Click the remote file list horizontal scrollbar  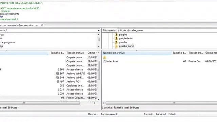click(161, 103)
